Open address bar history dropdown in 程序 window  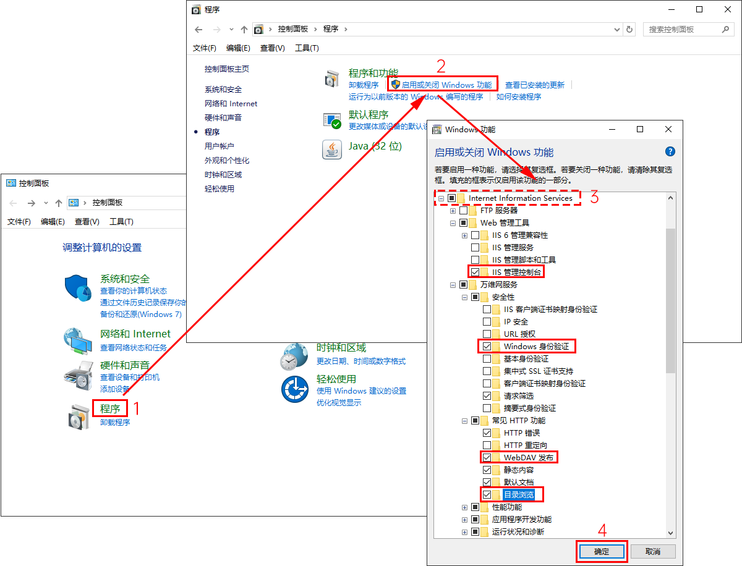tap(616, 29)
